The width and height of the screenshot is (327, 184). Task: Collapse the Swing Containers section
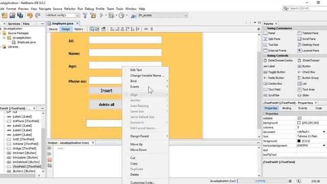click(265, 29)
